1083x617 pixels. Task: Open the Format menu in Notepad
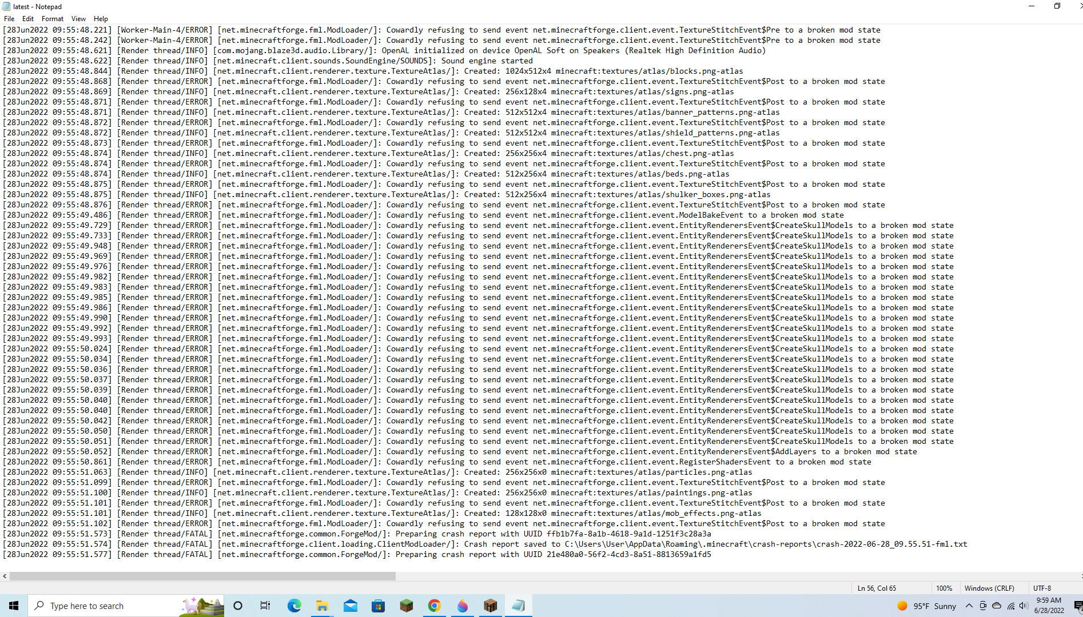(52, 18)
